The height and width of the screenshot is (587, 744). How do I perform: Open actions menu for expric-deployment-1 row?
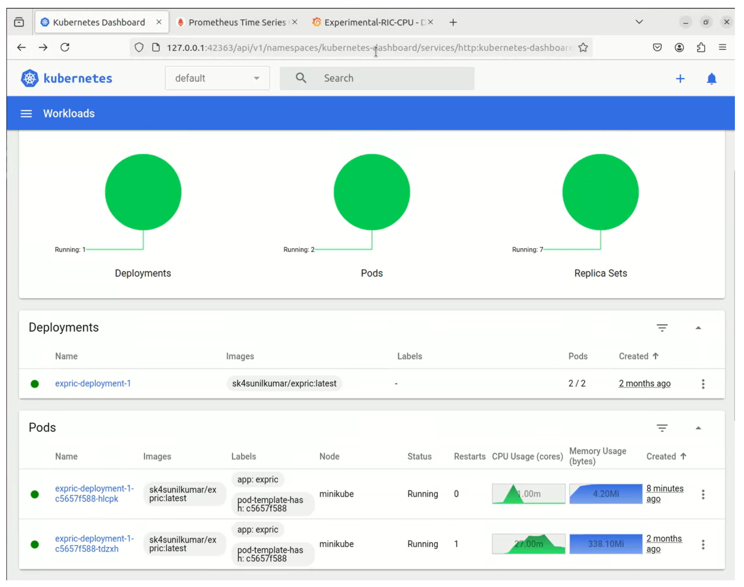point(703,384)
